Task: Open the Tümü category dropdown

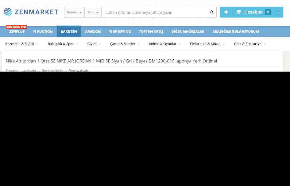Action: 93,12
